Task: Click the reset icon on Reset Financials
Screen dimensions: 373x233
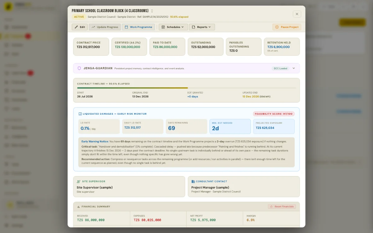Action: [271, 207]
